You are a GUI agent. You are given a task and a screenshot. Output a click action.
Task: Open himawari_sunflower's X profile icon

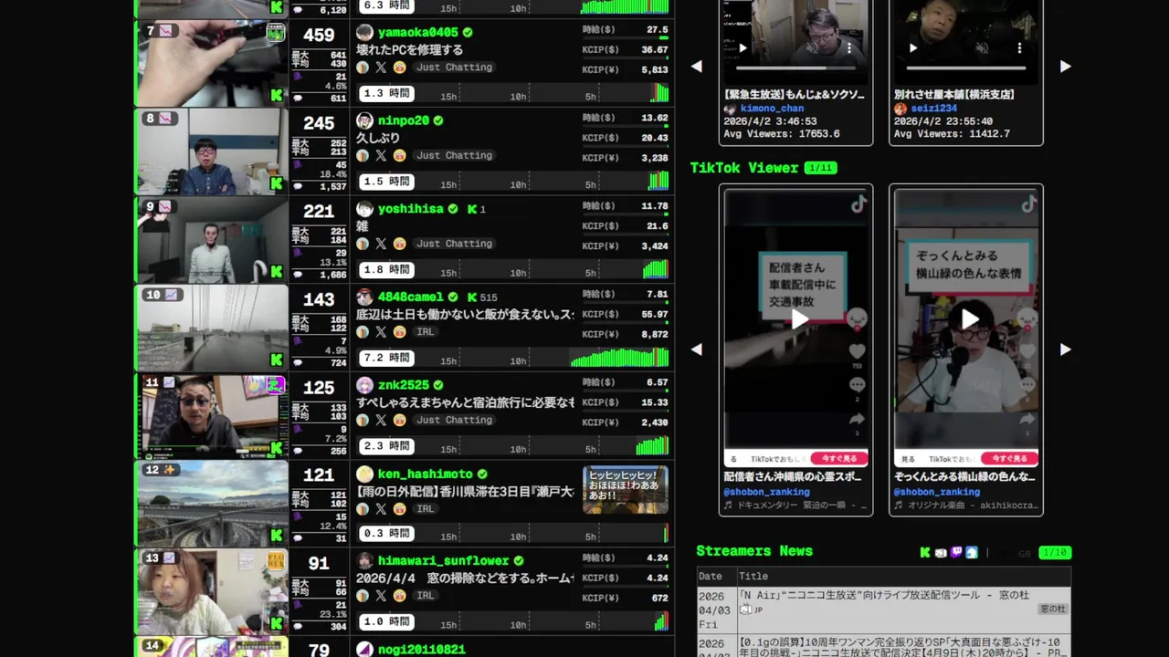coord(381,596)
